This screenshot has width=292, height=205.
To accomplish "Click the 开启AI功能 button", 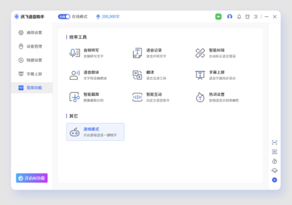I will coord(31,178).
